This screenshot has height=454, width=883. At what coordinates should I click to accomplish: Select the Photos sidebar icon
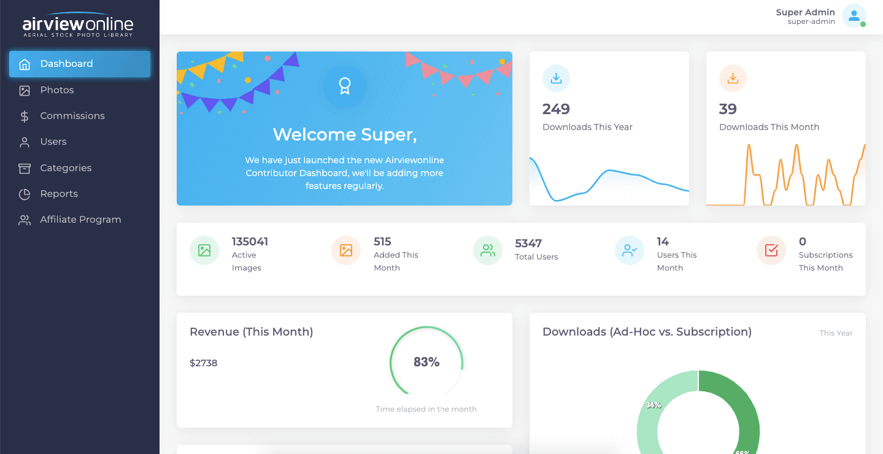click(23, 90)
